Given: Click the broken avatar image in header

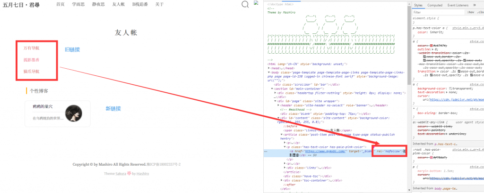Looking at the screenshot, I should click(256, 3).
